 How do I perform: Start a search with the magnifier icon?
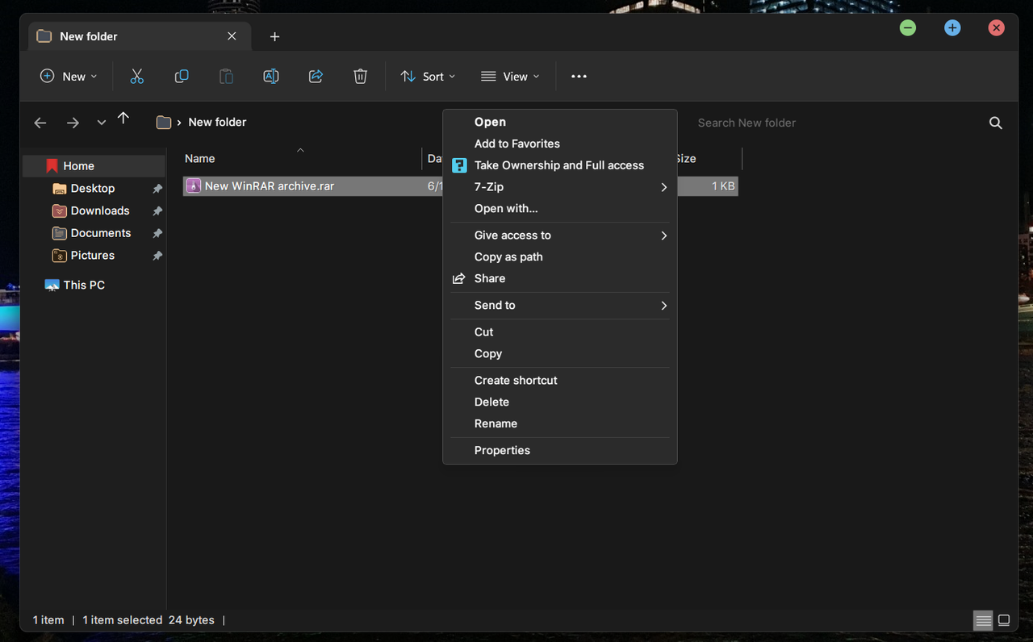tap(995, 123)
